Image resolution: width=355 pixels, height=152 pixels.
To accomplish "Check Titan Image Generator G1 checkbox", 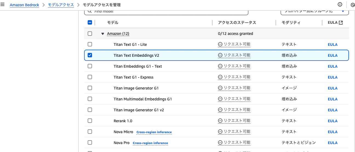I will [x=90, y=88].
